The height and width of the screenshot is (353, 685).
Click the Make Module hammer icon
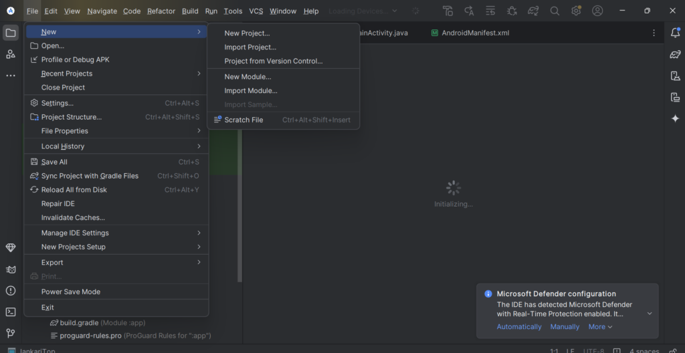[x=448, y=11]
